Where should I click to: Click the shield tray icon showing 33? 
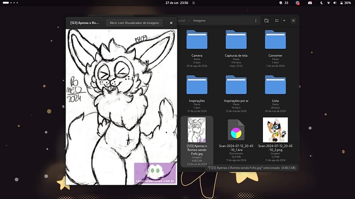284,3
